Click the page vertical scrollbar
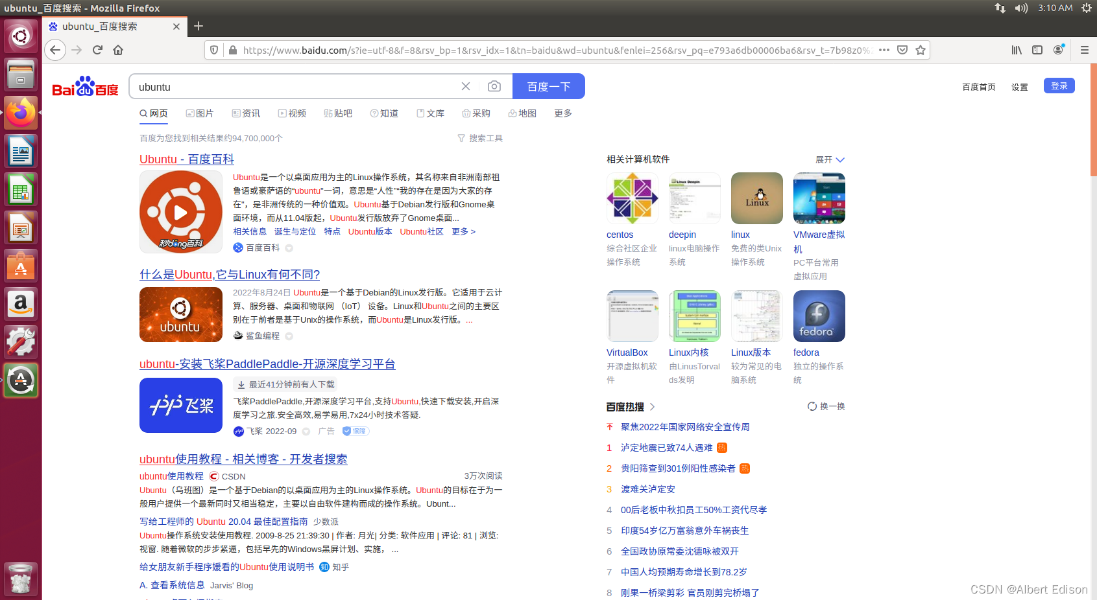This screenshot has height=600, width=1097. (1093, 120)
